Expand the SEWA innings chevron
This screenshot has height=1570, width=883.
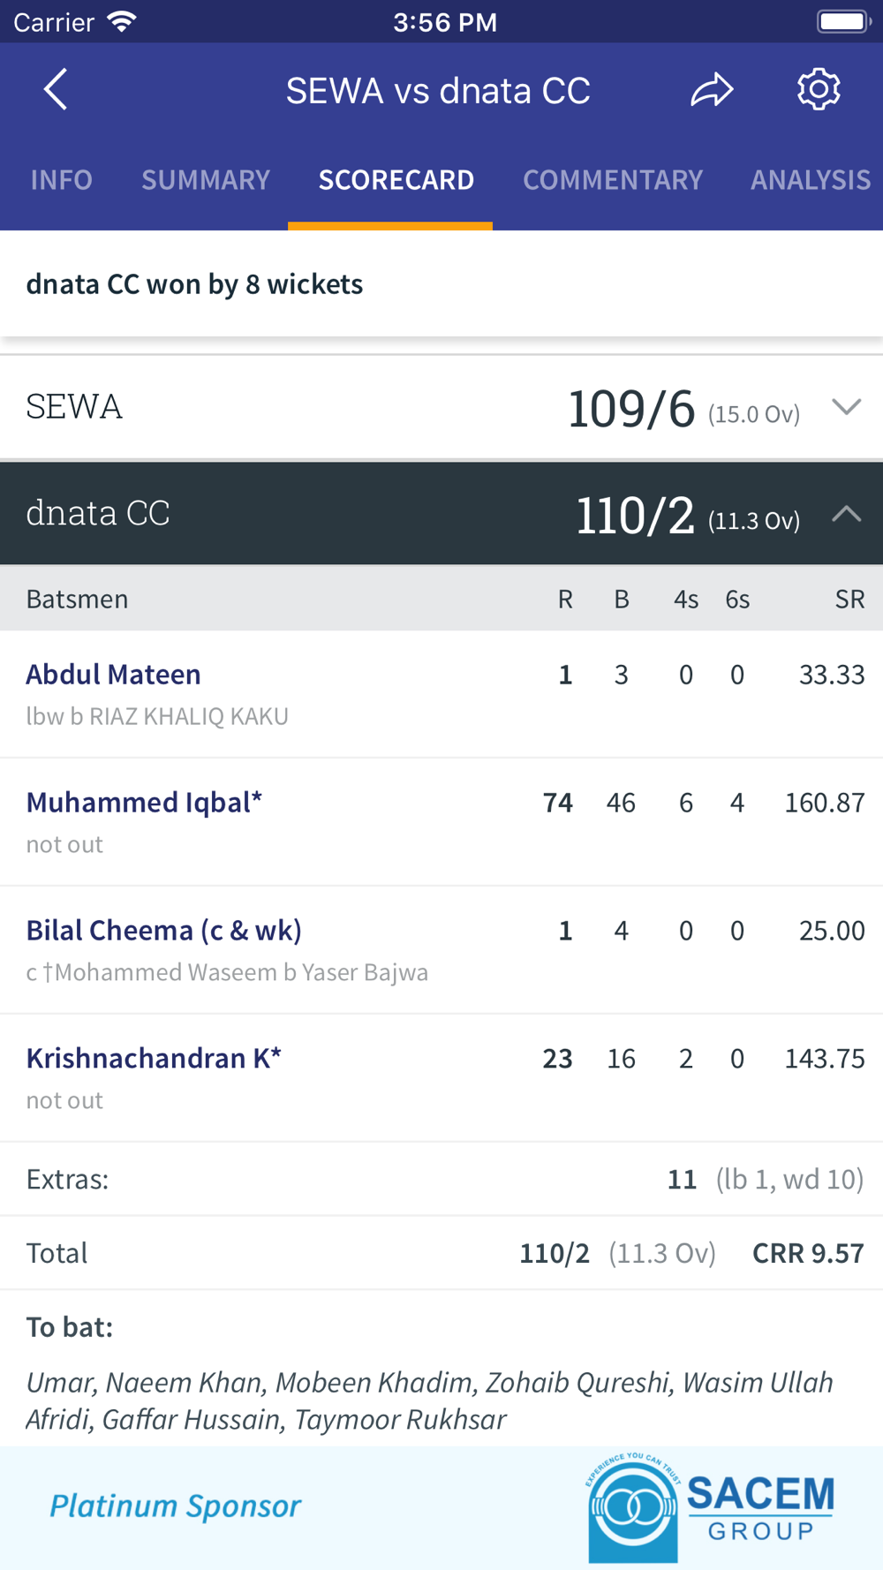[x=846, y=407]
